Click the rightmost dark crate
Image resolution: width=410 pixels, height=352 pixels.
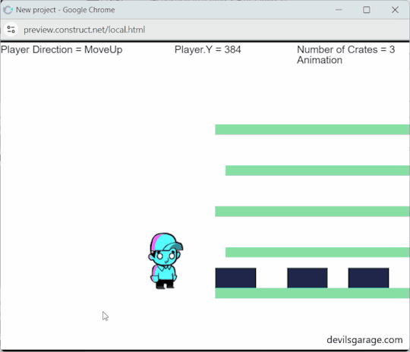(x=368, y=278)
